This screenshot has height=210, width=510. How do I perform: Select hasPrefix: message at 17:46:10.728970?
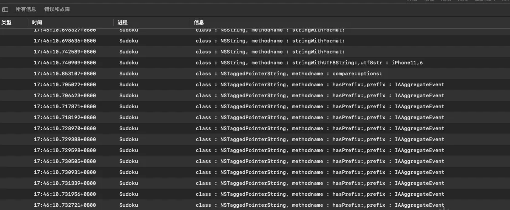pos(320,128)
